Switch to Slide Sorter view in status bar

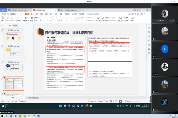point(113,101)
